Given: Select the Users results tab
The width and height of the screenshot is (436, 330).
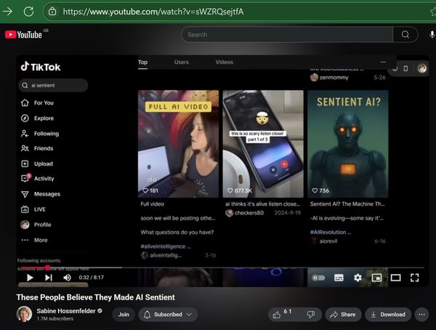Looking at the screenshot, I should pos(181,63).
